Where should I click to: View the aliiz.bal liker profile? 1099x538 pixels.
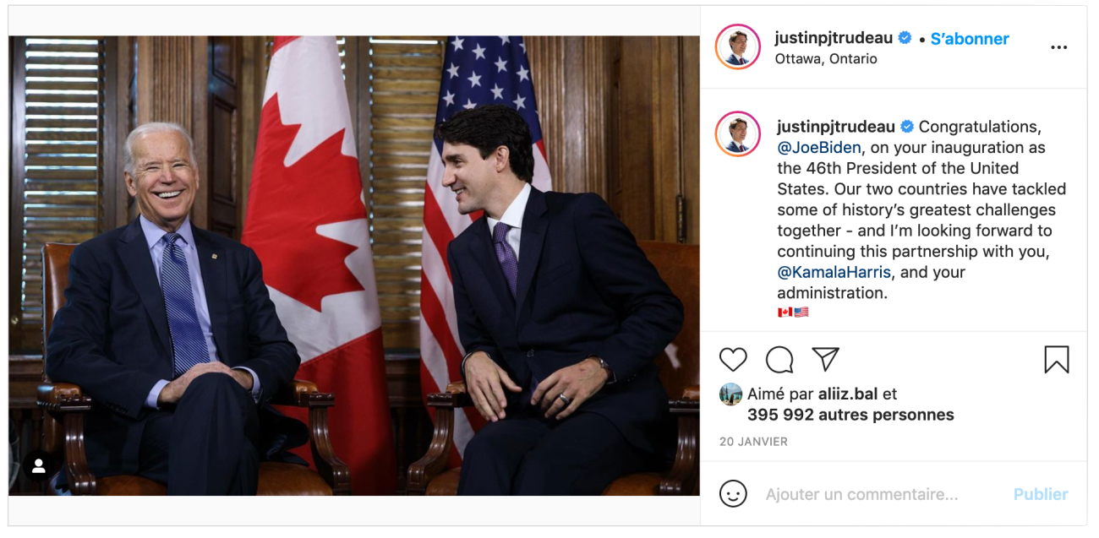(x=849, y=394)
